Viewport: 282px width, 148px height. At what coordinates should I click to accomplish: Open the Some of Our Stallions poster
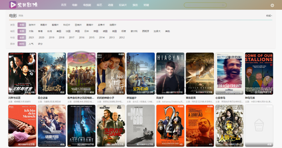point(259,73)
